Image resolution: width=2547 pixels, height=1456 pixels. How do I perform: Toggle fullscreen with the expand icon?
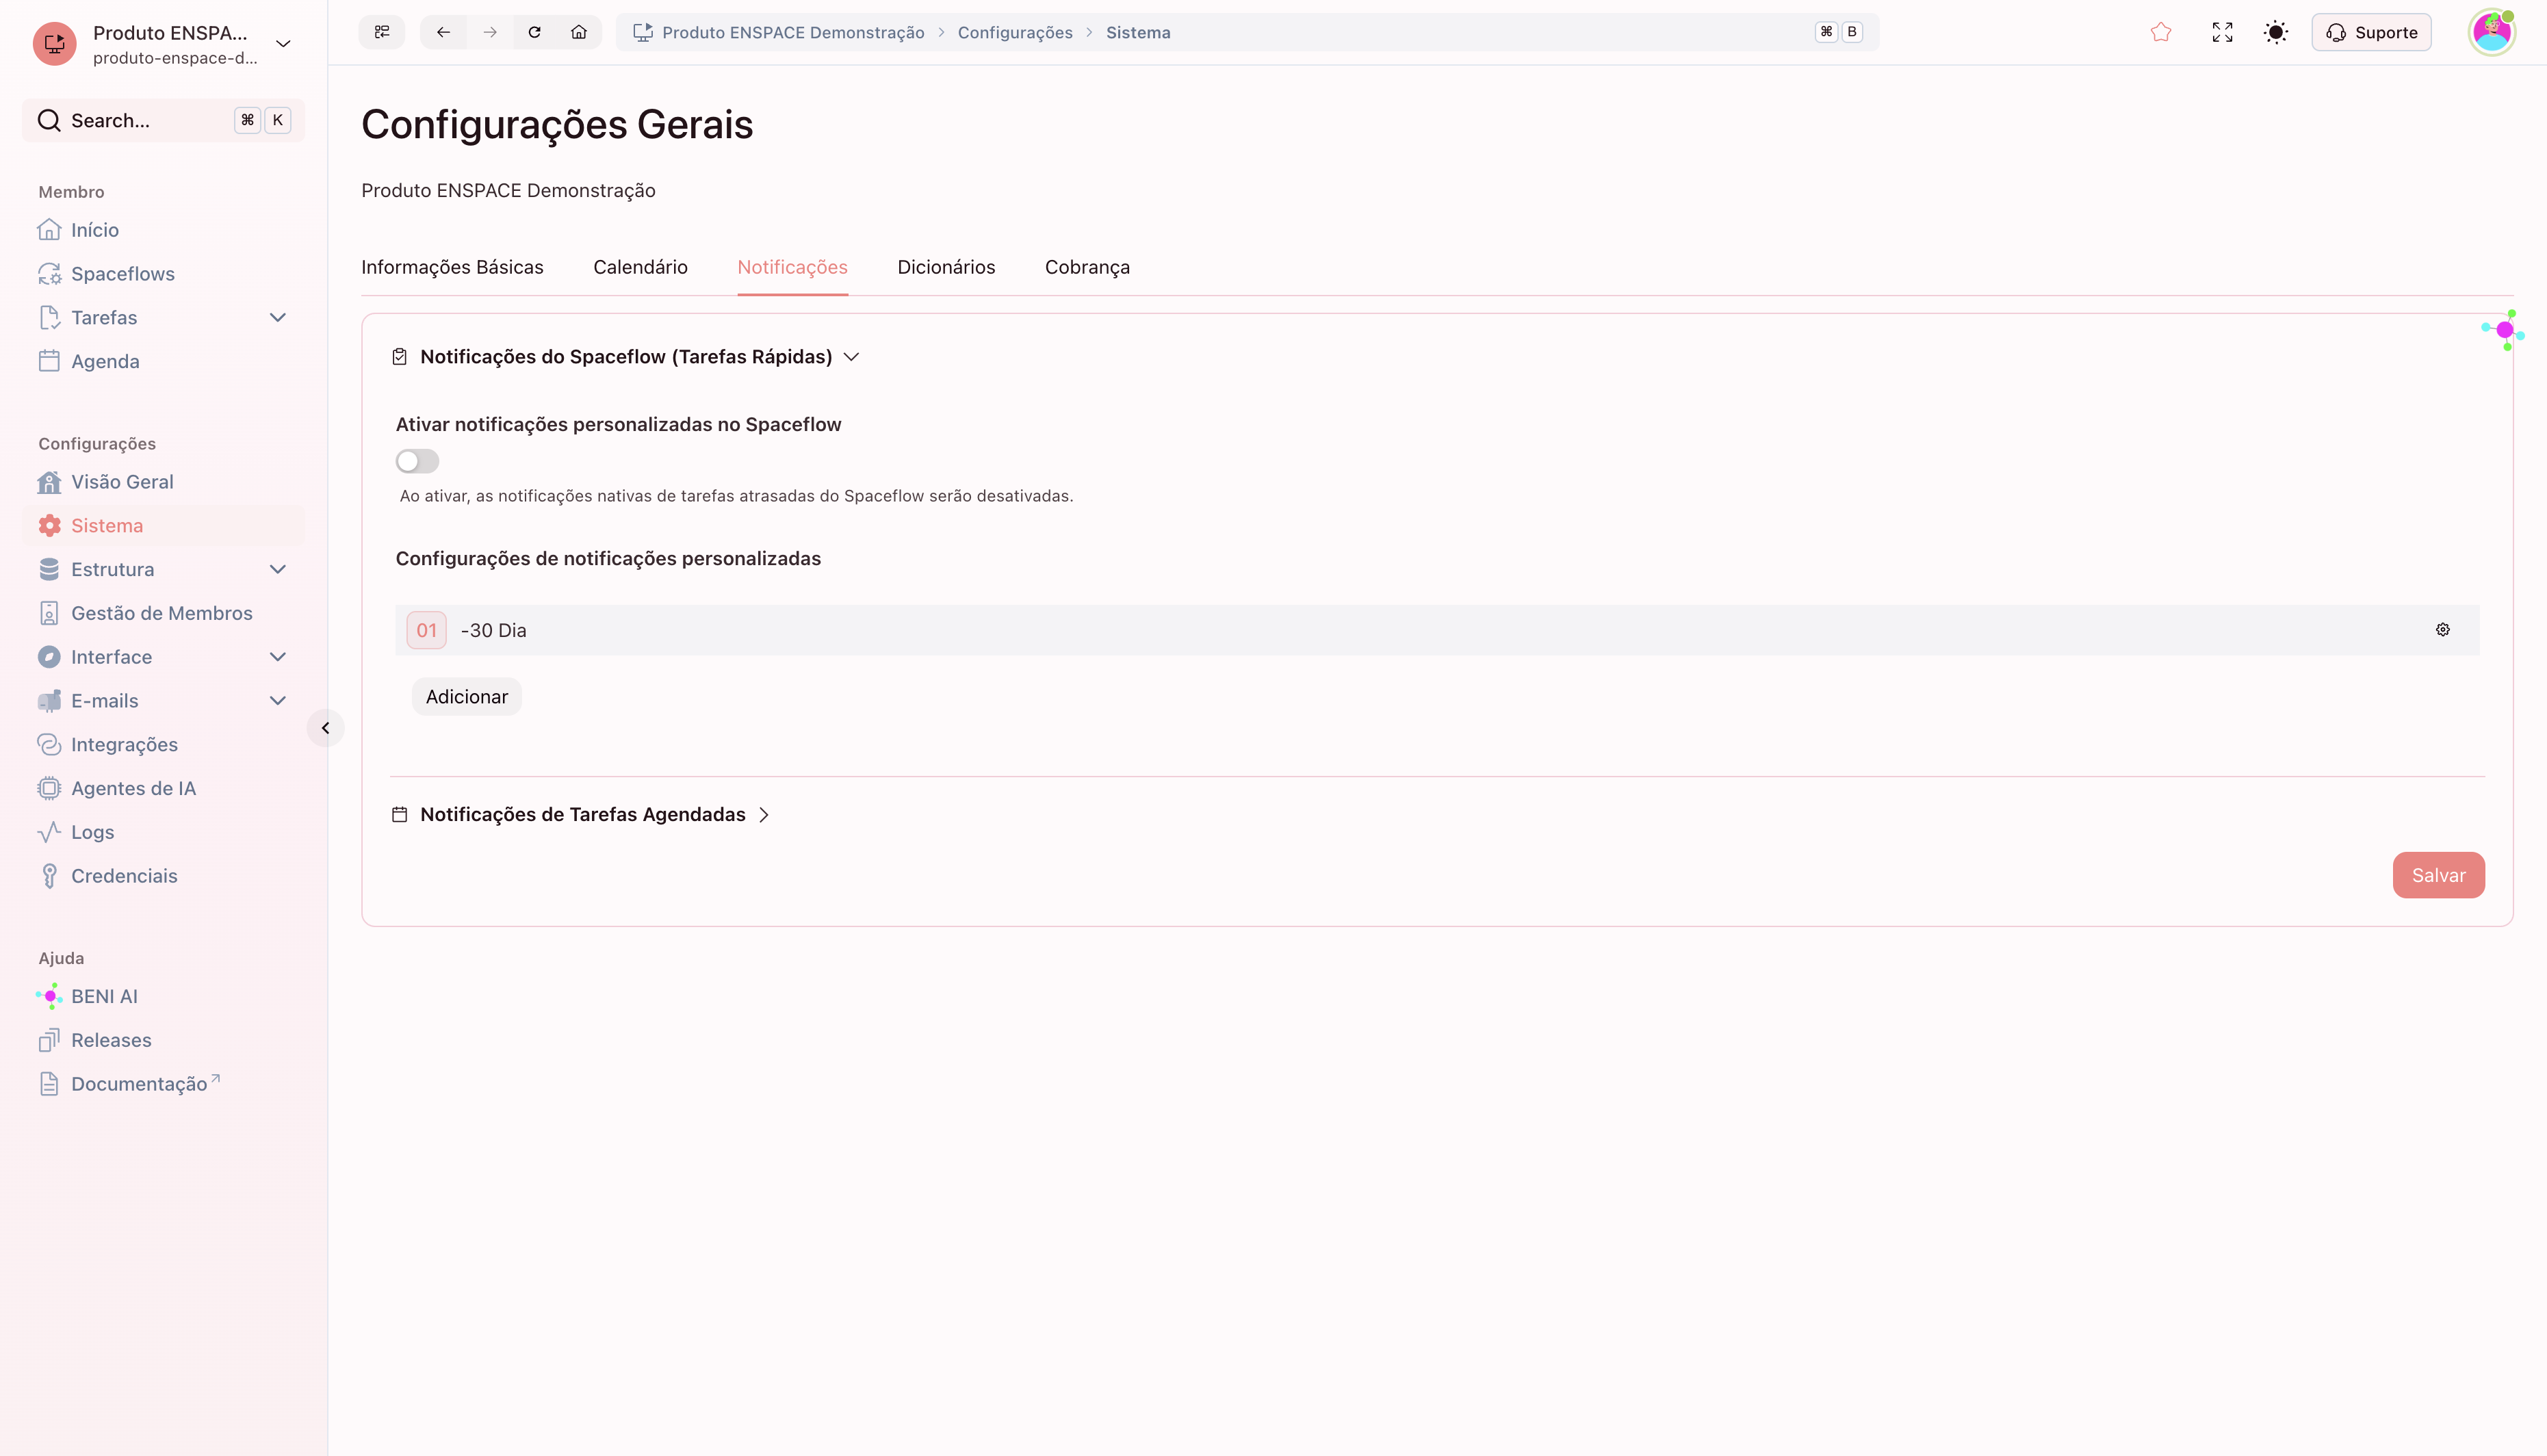(2222, 32)
